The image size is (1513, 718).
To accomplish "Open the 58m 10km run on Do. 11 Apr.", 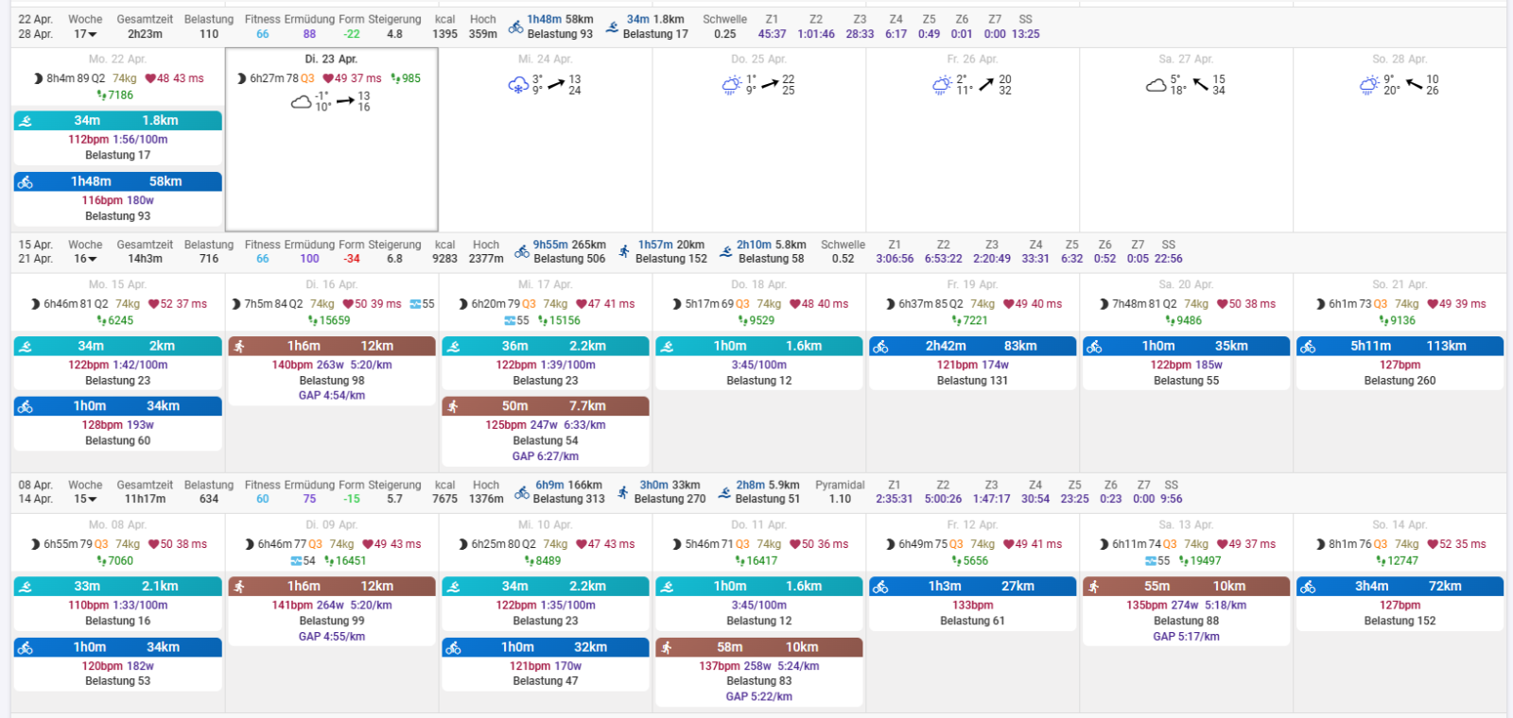I will [758, 647].
